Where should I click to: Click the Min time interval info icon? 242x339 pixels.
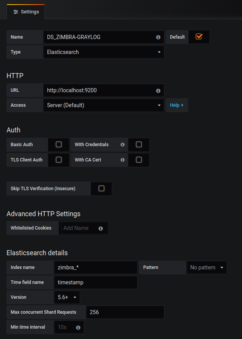(78, 328)
